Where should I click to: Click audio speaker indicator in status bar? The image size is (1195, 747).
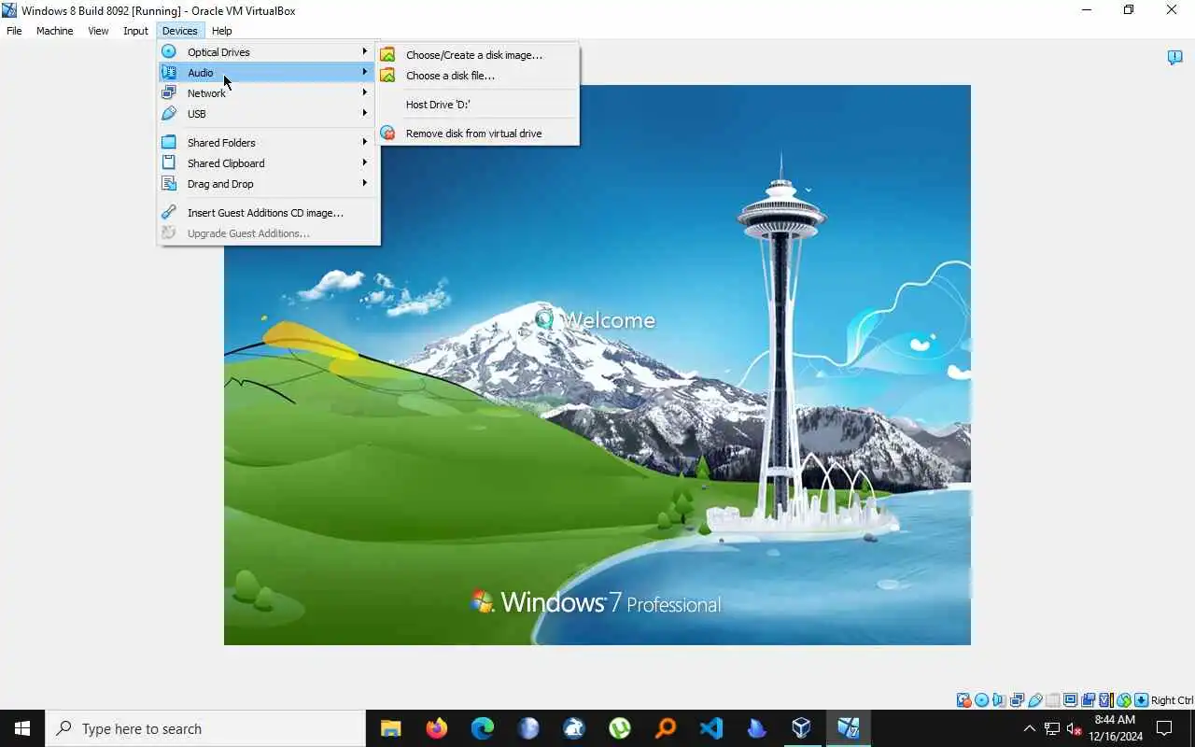[999, 700]
